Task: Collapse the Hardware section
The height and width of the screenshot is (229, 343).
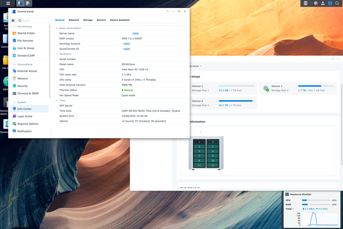Action: [57, 54]
